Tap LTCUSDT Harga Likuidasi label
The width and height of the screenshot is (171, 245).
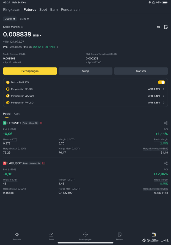click(156, 149)
